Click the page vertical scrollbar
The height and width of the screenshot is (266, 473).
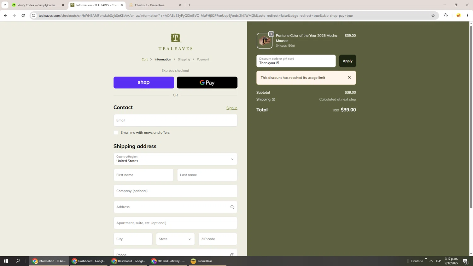pos(471,117)
